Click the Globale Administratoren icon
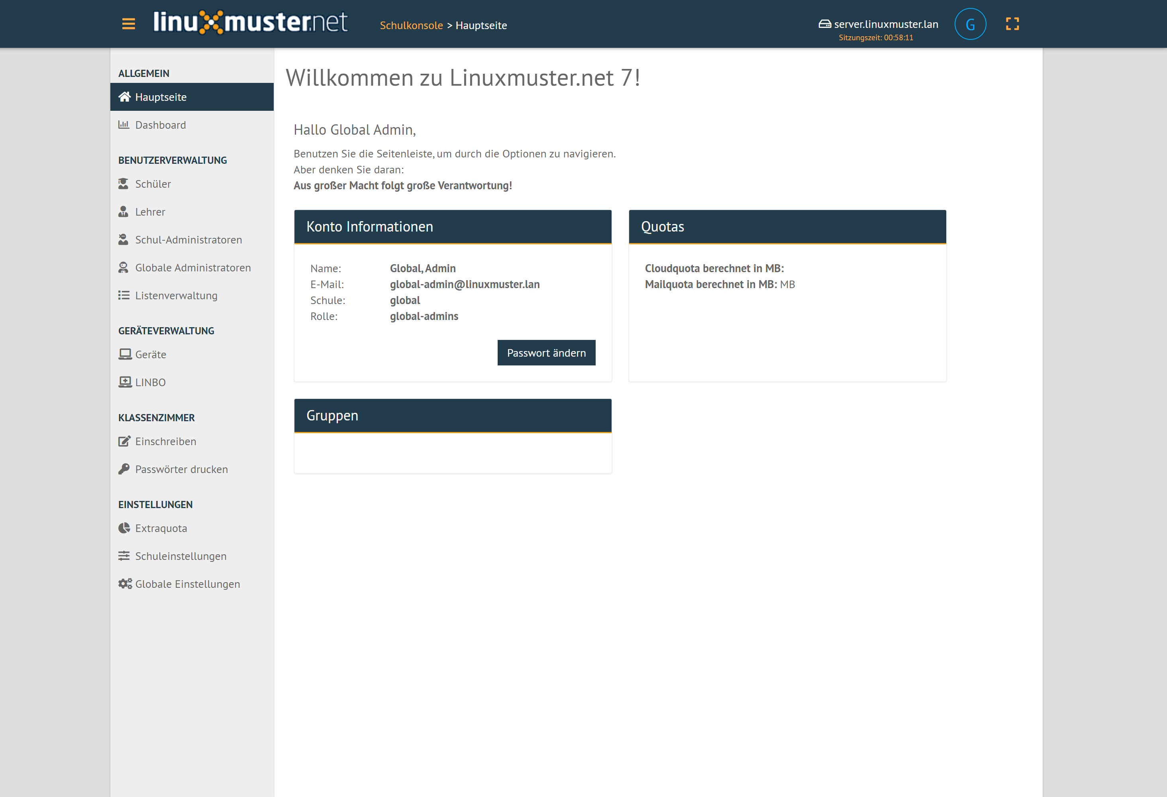 click(x=124, y=267)
